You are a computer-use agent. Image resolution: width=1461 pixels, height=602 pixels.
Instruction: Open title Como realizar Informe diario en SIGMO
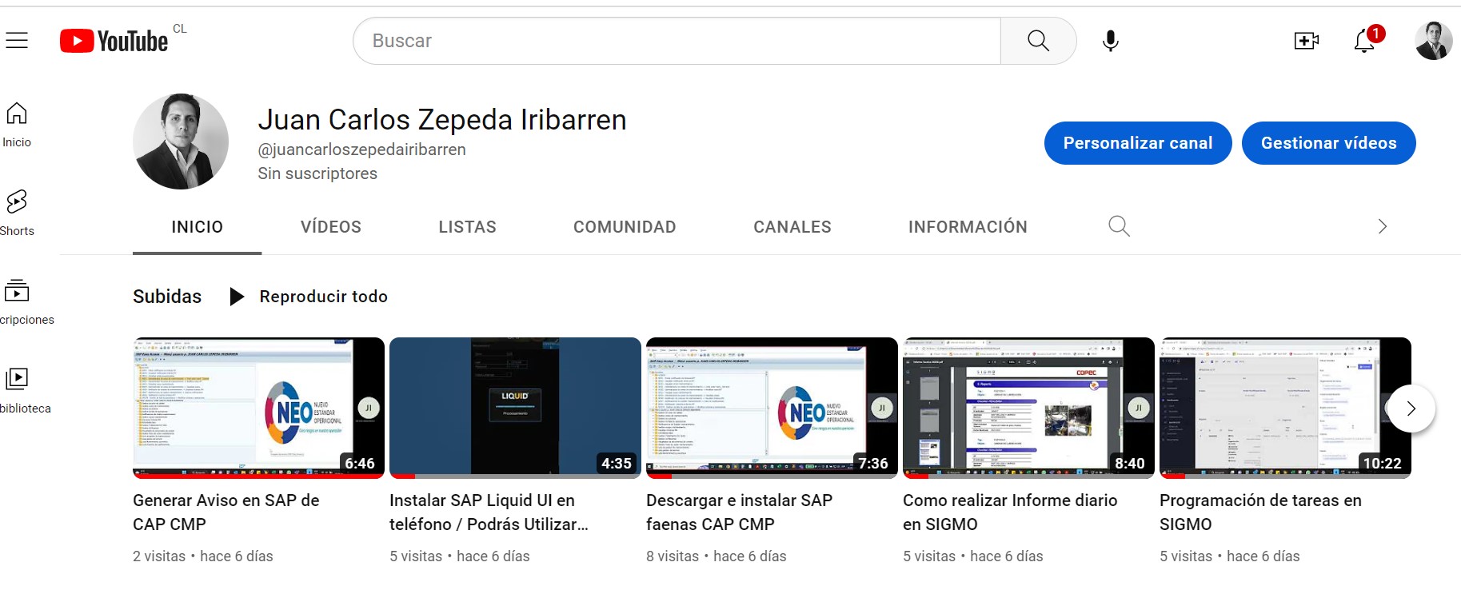coord(1010,512)
